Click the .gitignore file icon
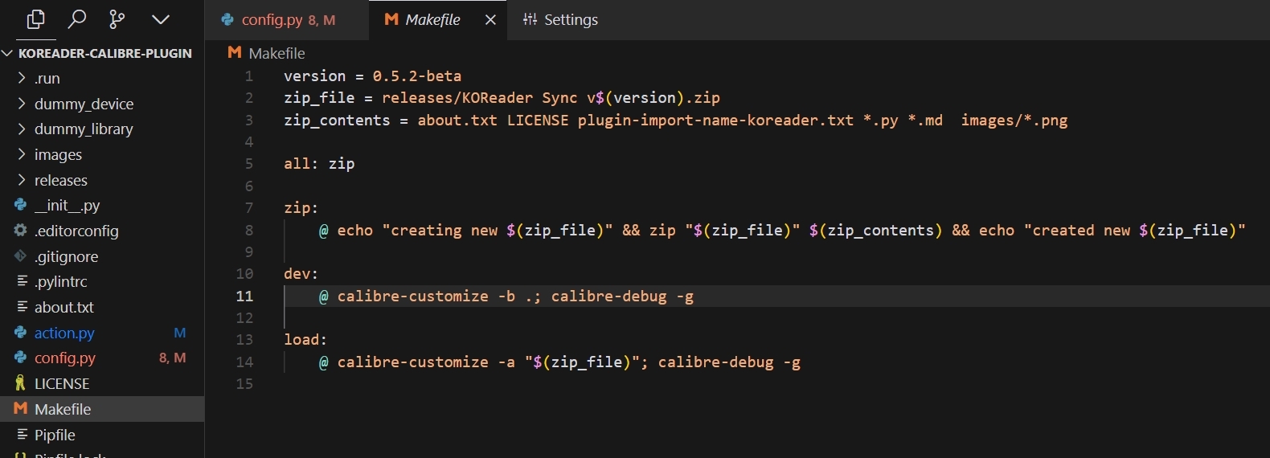This screenshot has height=458, width=1270. (x=21, y=256)
